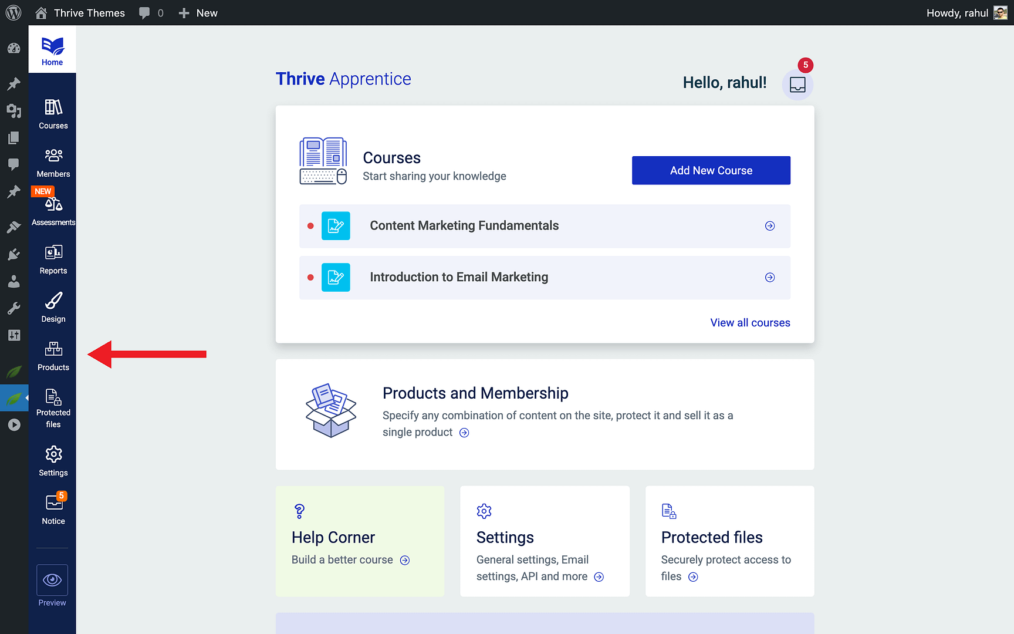Open the Comments bubble in the admin bar
The height and width of the screenshot is (634, 1014).
point(146,12)
